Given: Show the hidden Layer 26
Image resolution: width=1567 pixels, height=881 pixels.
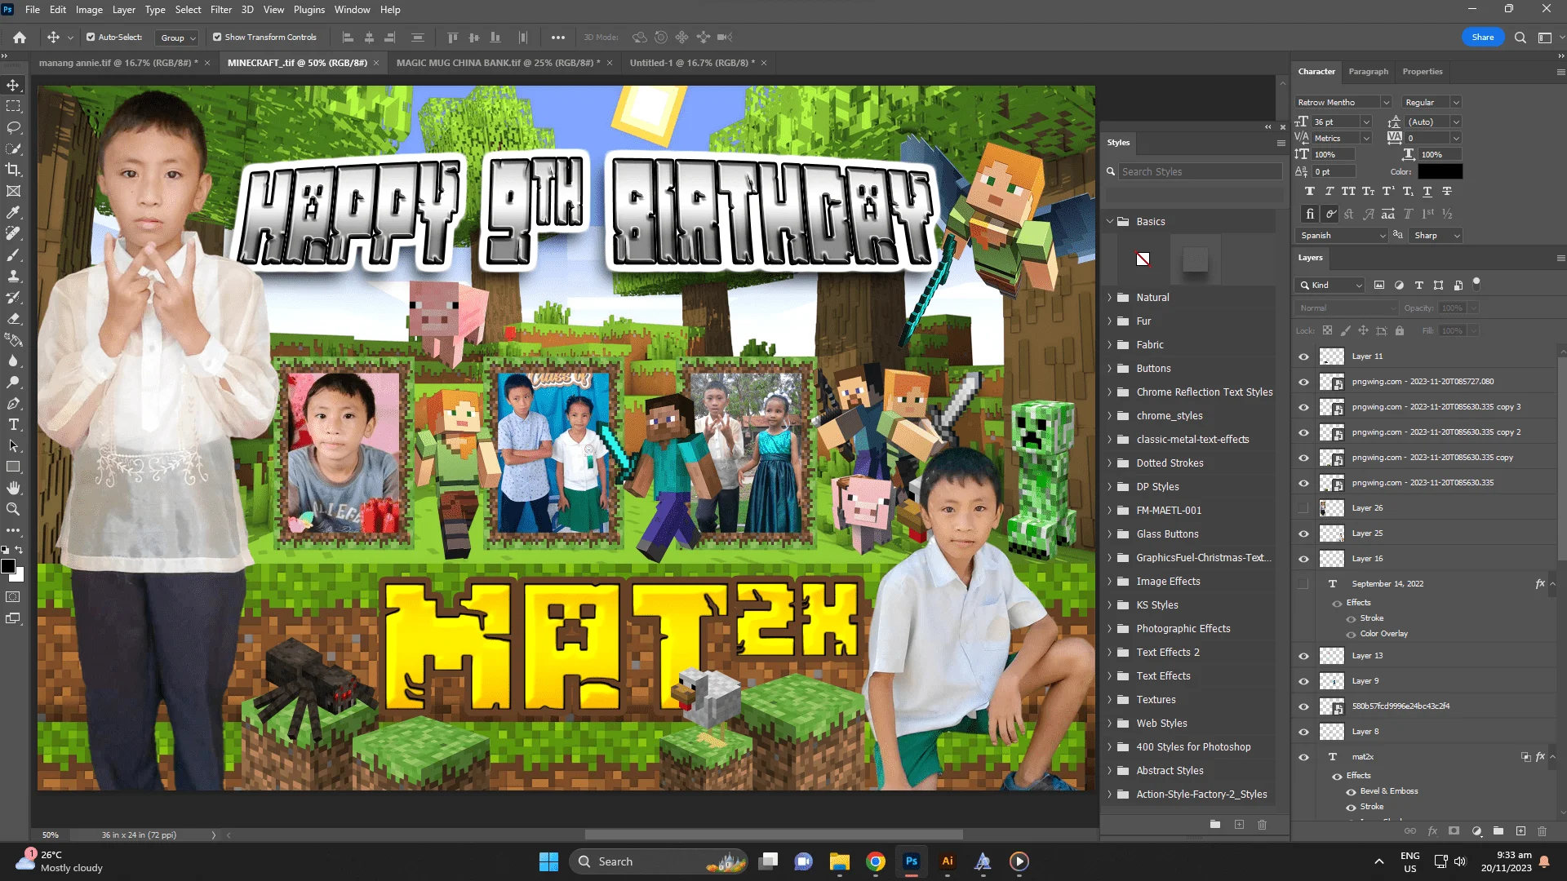Looking at the screenshot, I should (x=1303, y=508).
